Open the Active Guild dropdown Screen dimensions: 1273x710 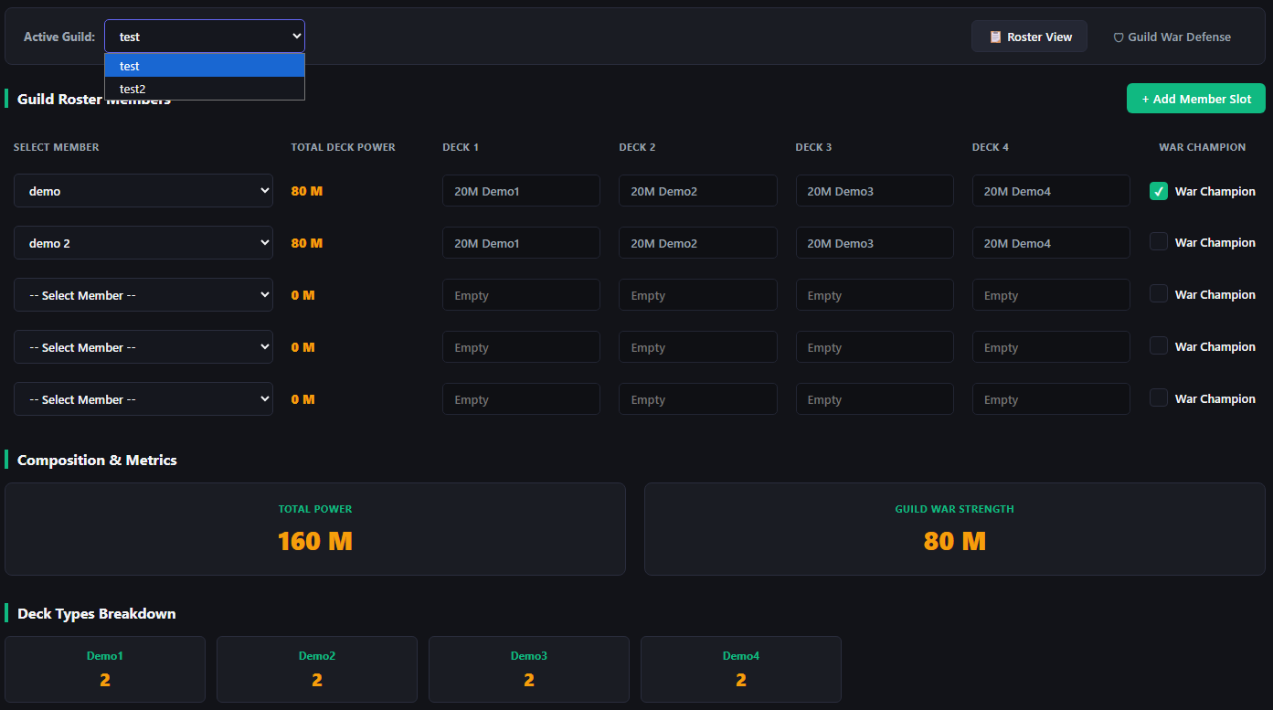(205, 37)
